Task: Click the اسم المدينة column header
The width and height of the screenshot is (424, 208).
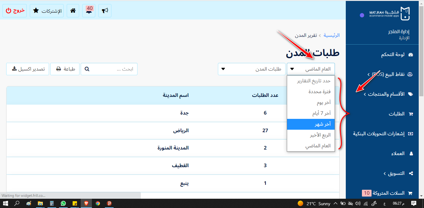Action: (176, 95)
